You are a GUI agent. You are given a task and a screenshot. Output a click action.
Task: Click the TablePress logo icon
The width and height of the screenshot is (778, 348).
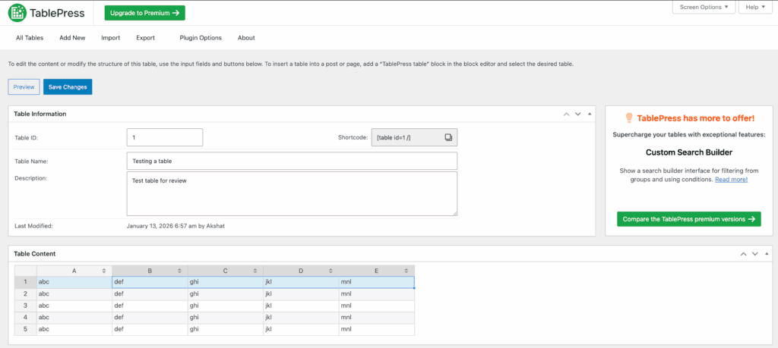tap(17, 13)
